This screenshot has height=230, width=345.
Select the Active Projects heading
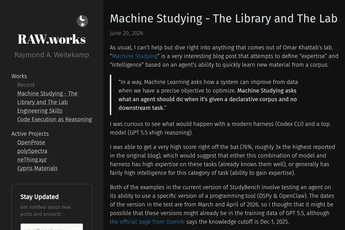tap(30, 134)
